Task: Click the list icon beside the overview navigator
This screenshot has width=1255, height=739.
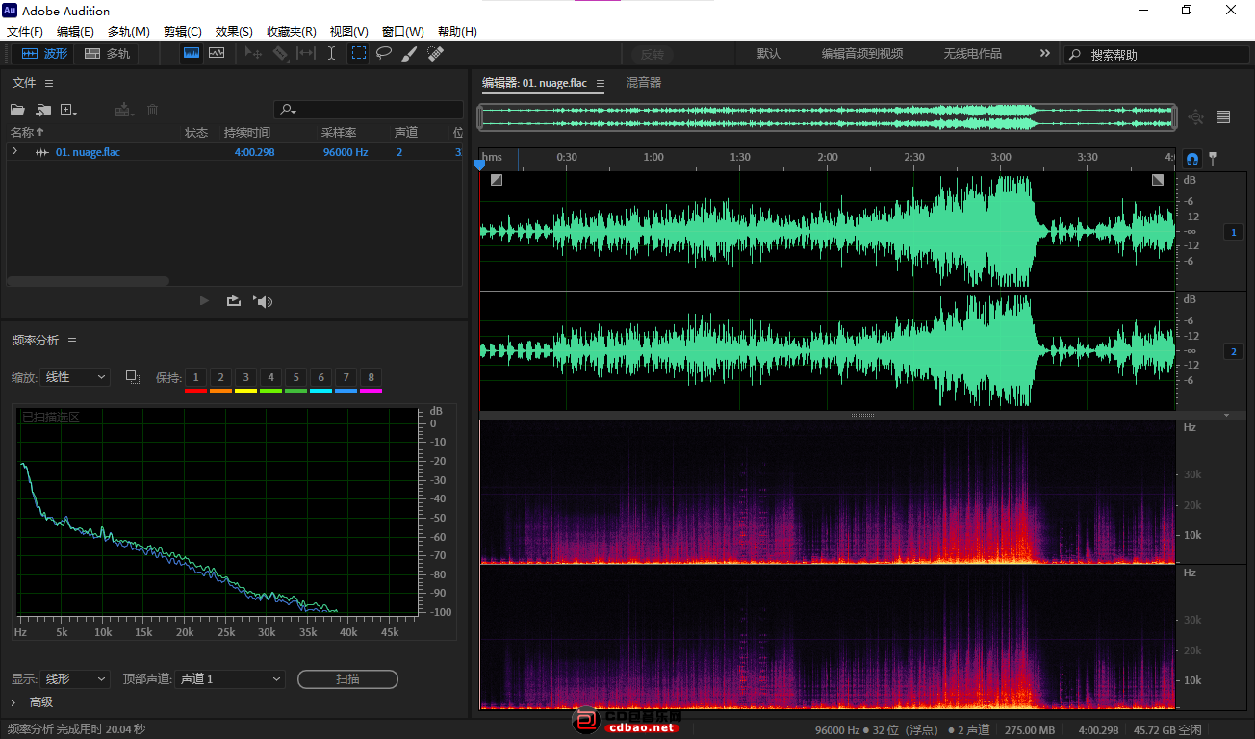Action: pyautogui.click(x=1223, y=117)
